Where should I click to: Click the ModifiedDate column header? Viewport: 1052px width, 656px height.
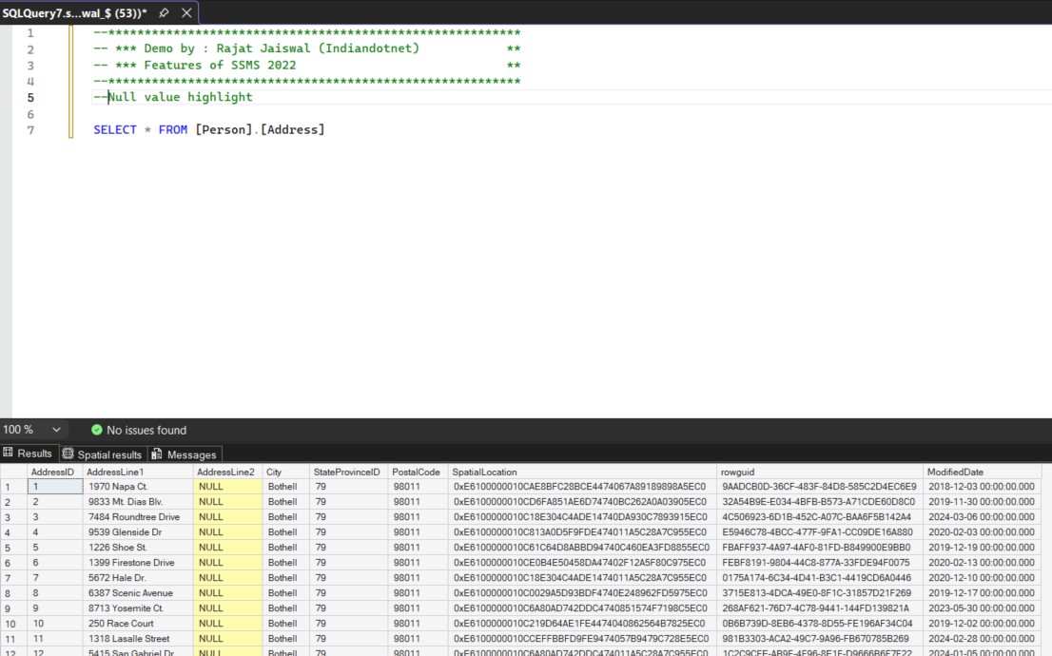(x=956, y=471)
